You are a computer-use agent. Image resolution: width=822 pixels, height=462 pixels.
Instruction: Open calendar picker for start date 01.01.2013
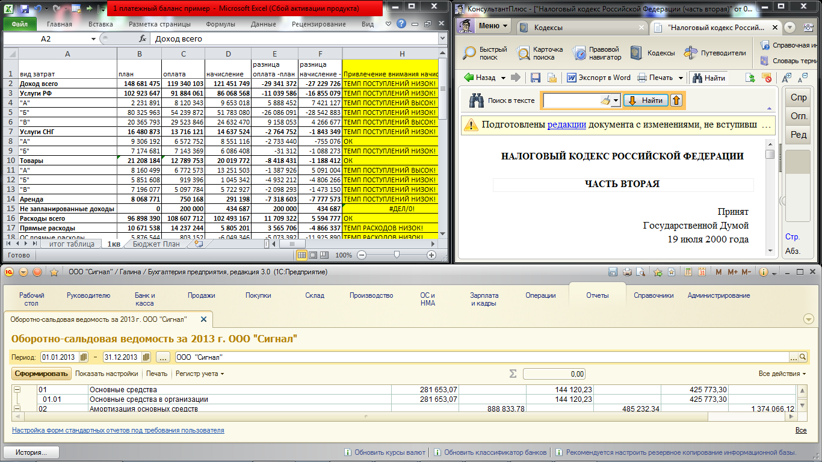tap(84, 357)
